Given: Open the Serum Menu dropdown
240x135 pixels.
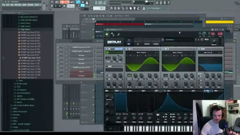Looking at the screenshot, I should pyautogui.click(x=207, y=40).
